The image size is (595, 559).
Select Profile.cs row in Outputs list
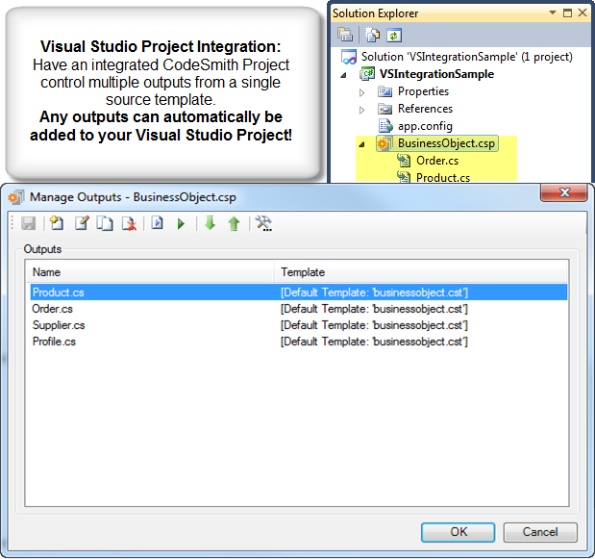pyautogui.click(x=299, y=342)
